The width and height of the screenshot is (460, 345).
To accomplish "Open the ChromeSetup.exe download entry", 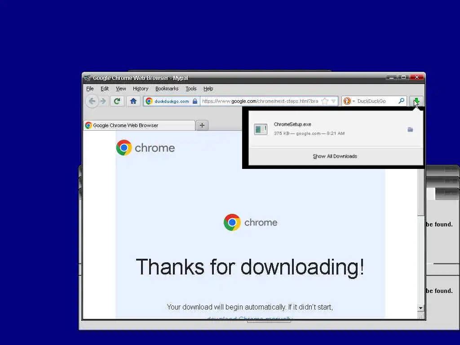I will [x=336, y=129].
